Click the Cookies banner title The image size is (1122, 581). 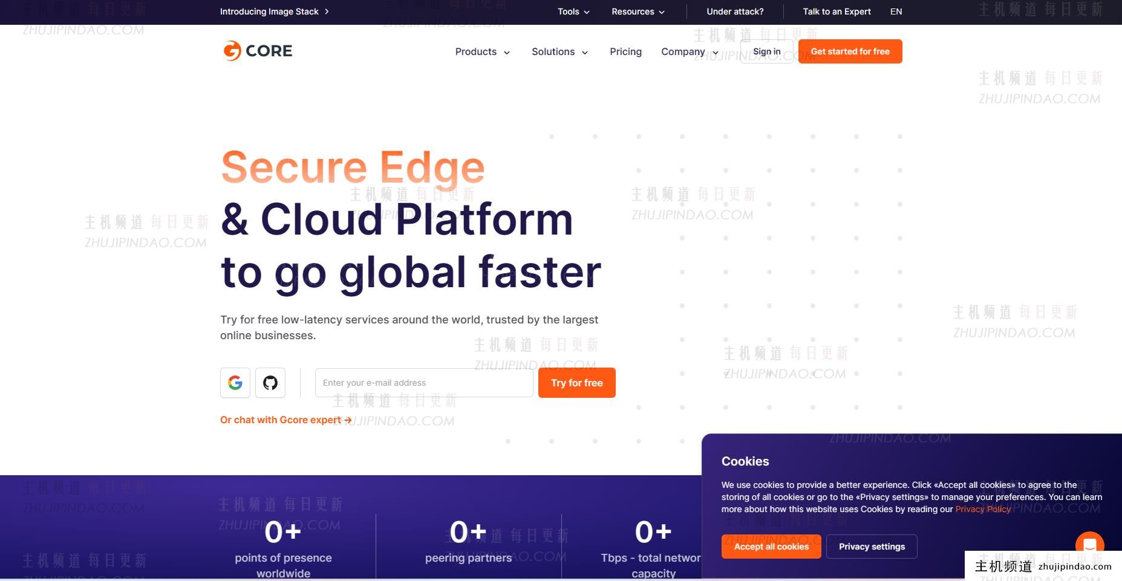745,461
